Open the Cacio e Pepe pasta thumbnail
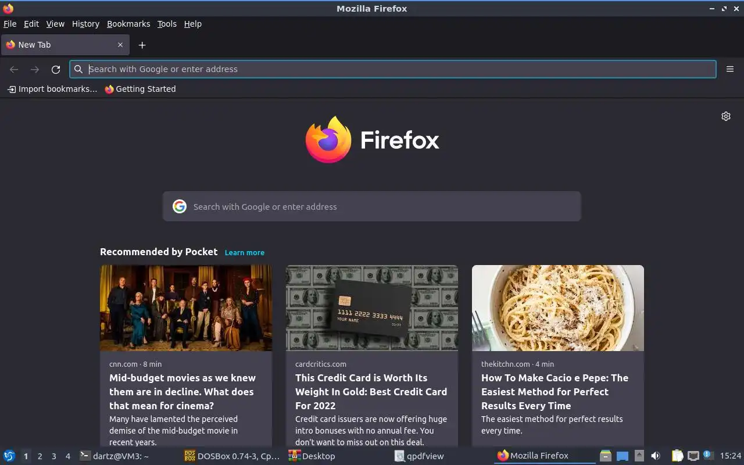The image size is (744, 465). pyautogui.click(x=558, y=308)
